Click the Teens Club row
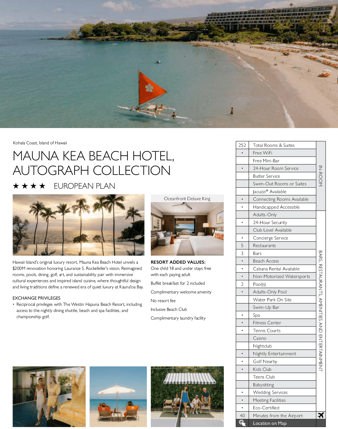This screenshot has width=338, height=429. tap(276, 377)
